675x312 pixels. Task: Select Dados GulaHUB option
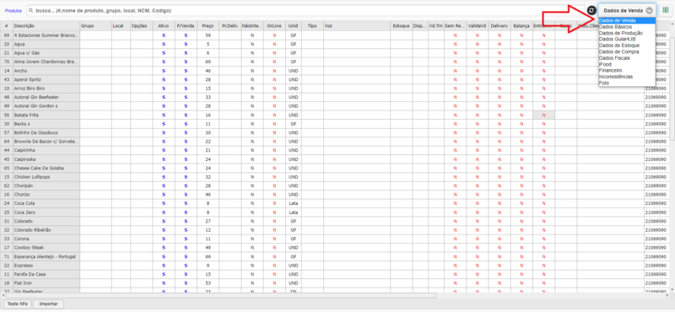pyautogui.click(x=627, y=39)
